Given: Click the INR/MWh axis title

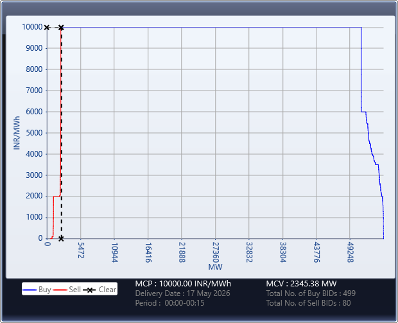Looking at the screenshot, I should click(x=17, y=133).
